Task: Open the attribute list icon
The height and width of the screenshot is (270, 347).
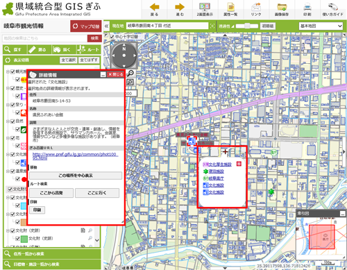Action: 230,7
